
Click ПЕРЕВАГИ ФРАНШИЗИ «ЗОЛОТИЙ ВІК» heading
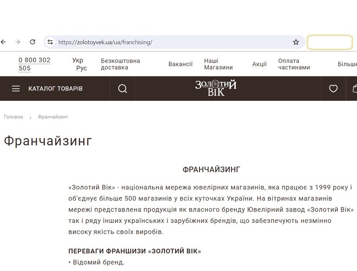click(135, 251)
